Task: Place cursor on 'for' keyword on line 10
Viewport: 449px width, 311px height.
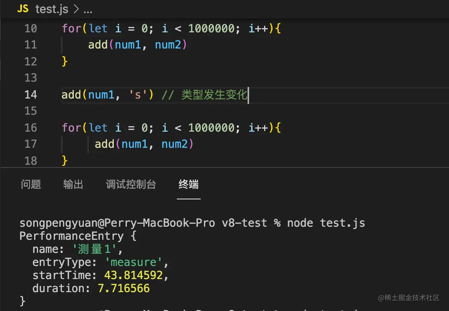Action: [x=72, y=28]
